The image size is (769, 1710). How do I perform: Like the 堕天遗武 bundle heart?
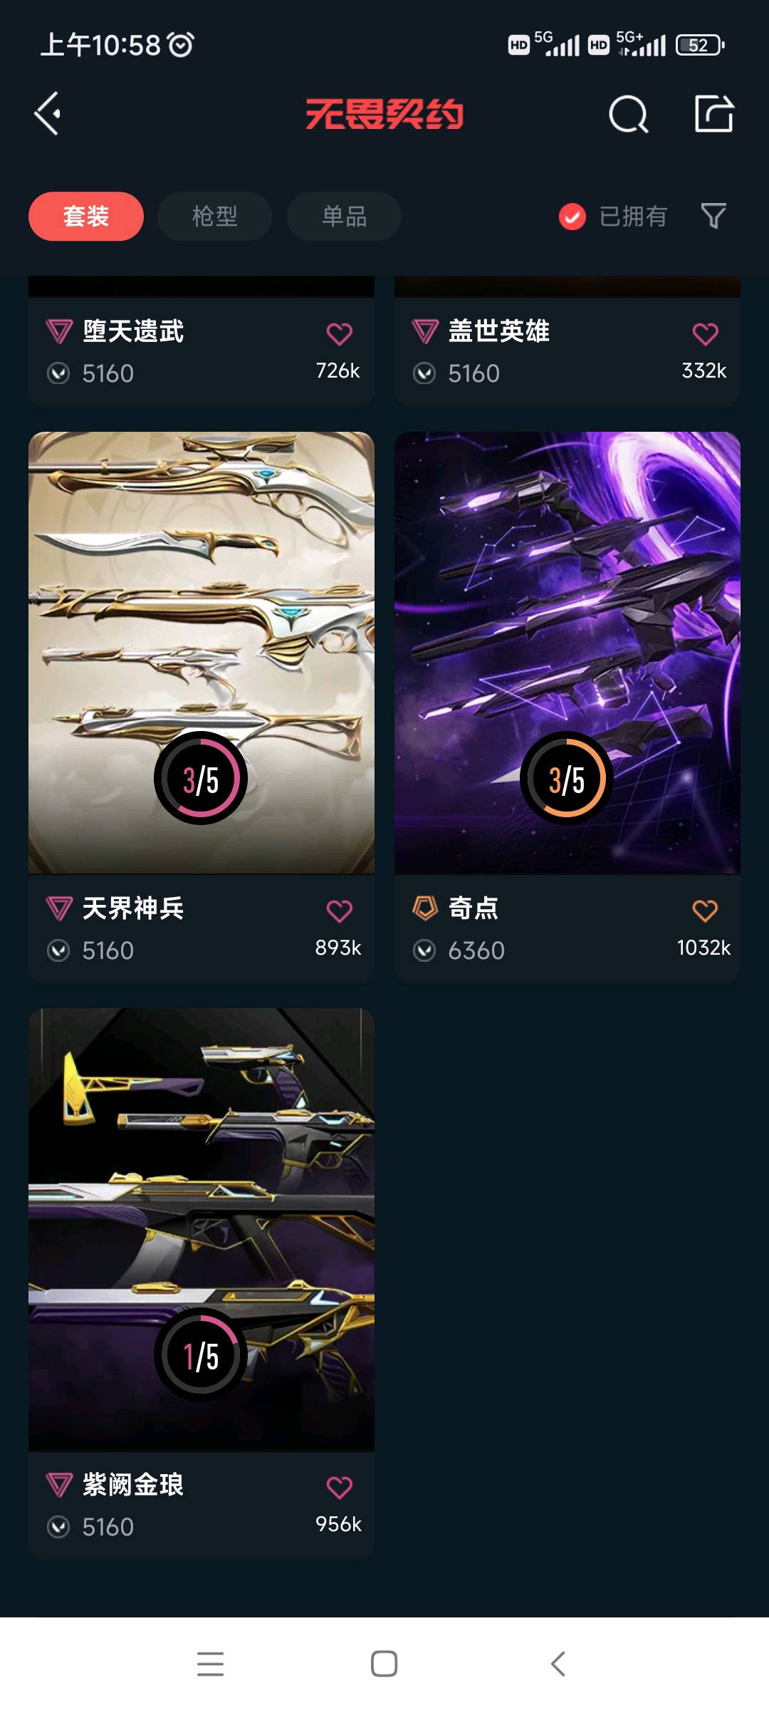tap(340, 333)
